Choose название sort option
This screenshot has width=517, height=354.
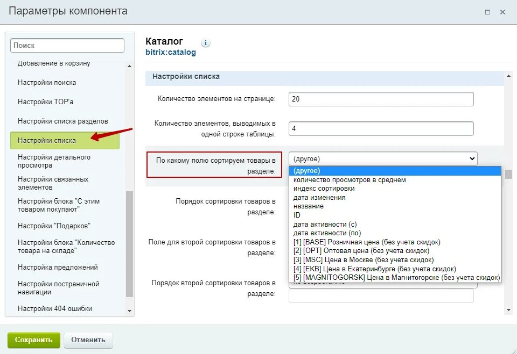pyautogui.click(x=395, y=206)
